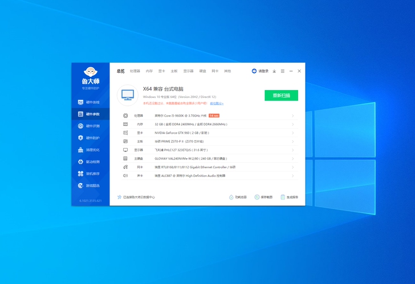Switch to the 内存 tab
415x284 pixels.
coord(149,71)
